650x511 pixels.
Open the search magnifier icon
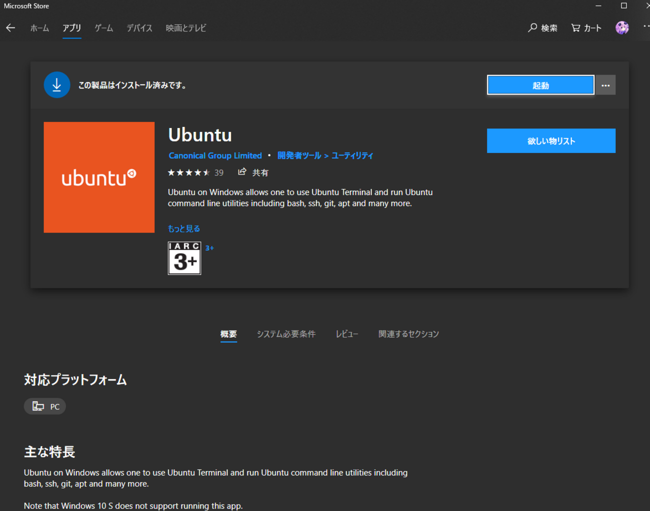click(x=532, y=28)
